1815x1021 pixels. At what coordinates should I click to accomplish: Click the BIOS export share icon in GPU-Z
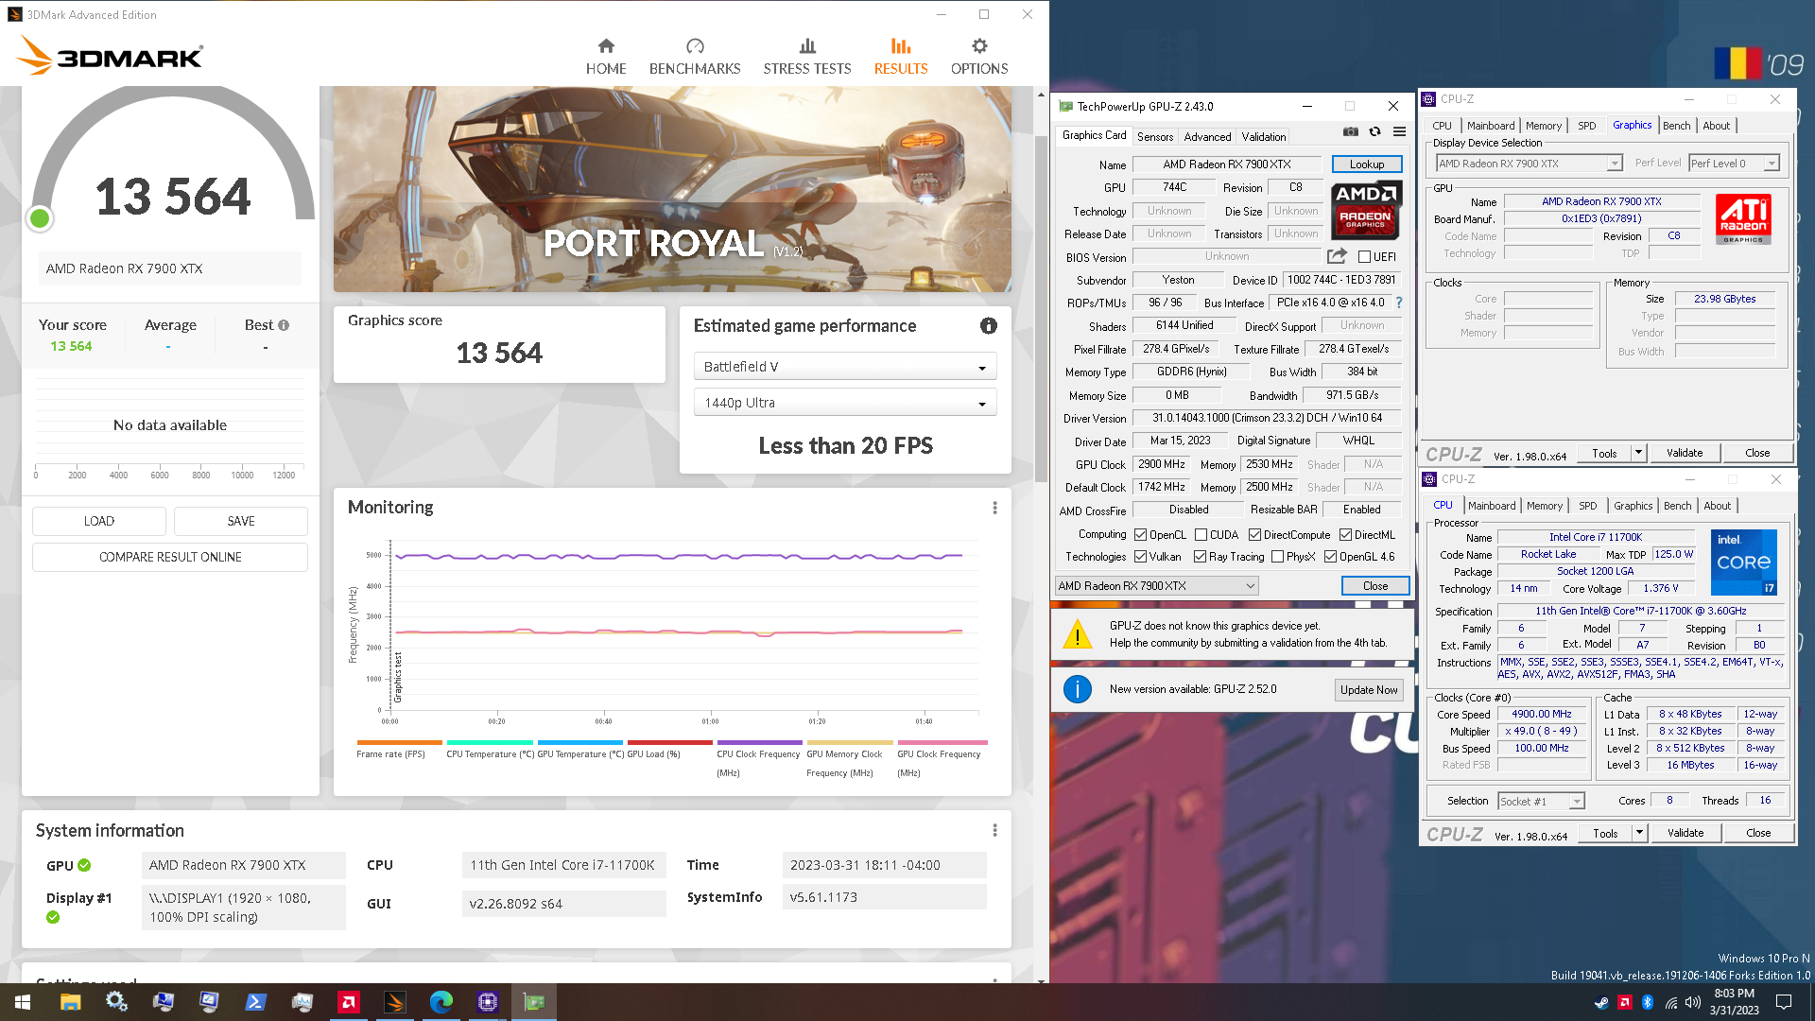click(x=1337, y=256)
